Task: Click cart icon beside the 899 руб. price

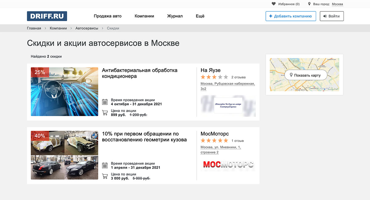Action: (105, 113)
